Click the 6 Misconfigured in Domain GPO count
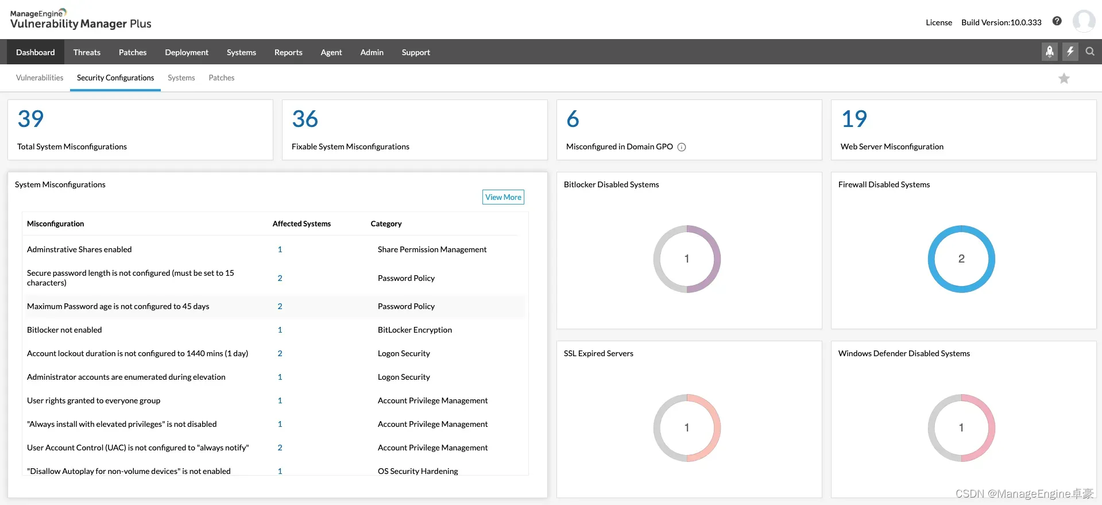Screen dimensions: 1102x505 point(573,119)
